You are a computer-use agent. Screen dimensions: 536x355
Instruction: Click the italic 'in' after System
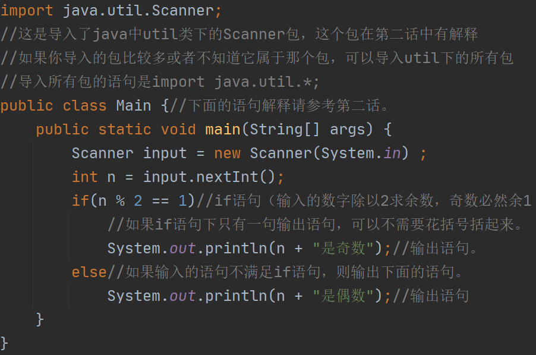tap(392, 153)
